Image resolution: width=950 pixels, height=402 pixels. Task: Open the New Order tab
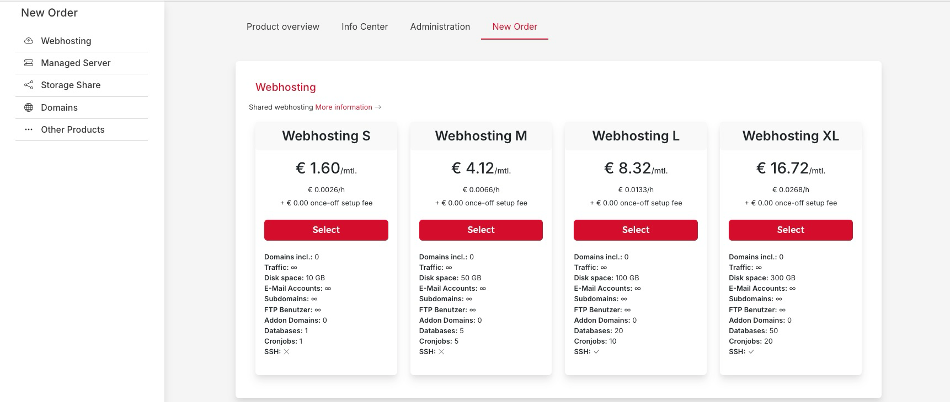(514, 26)
